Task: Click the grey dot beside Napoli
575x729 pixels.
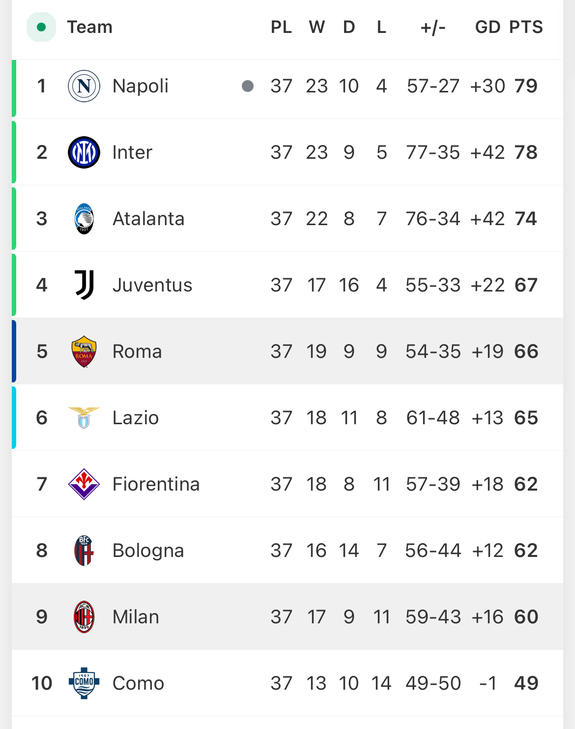Action: pos(248,86)
